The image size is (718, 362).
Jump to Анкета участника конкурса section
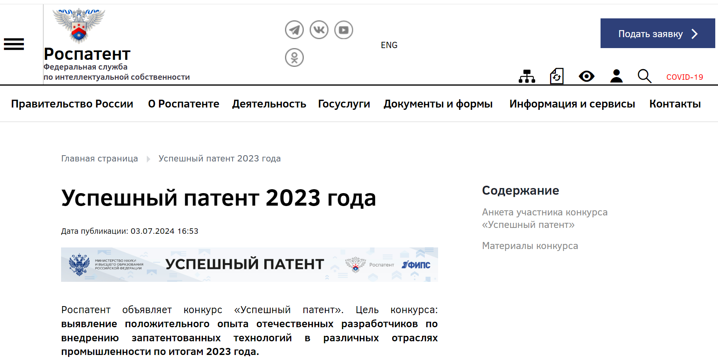coord(545,219)
